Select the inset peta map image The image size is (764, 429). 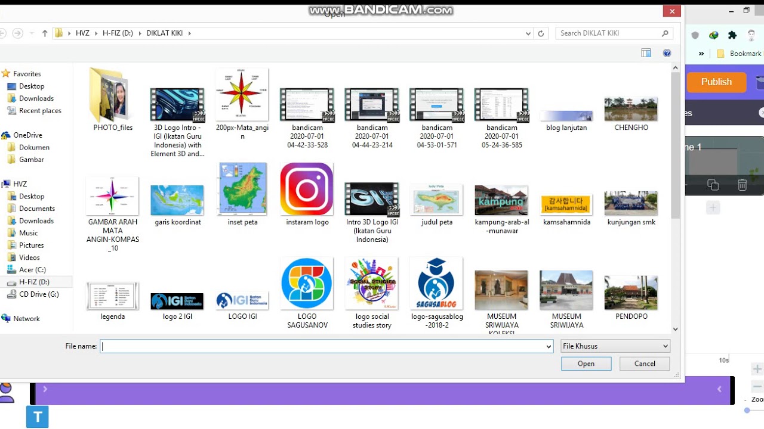pyautogui.click(x=242, y=189)
